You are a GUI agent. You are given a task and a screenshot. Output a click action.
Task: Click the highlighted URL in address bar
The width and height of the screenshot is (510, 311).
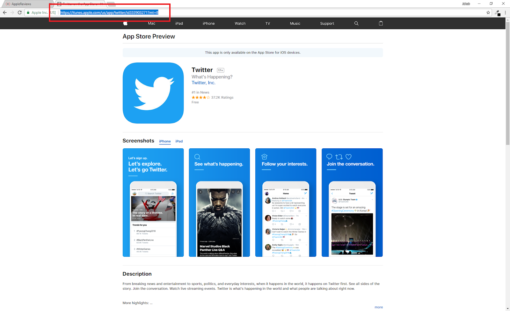(x=109, y=12)
